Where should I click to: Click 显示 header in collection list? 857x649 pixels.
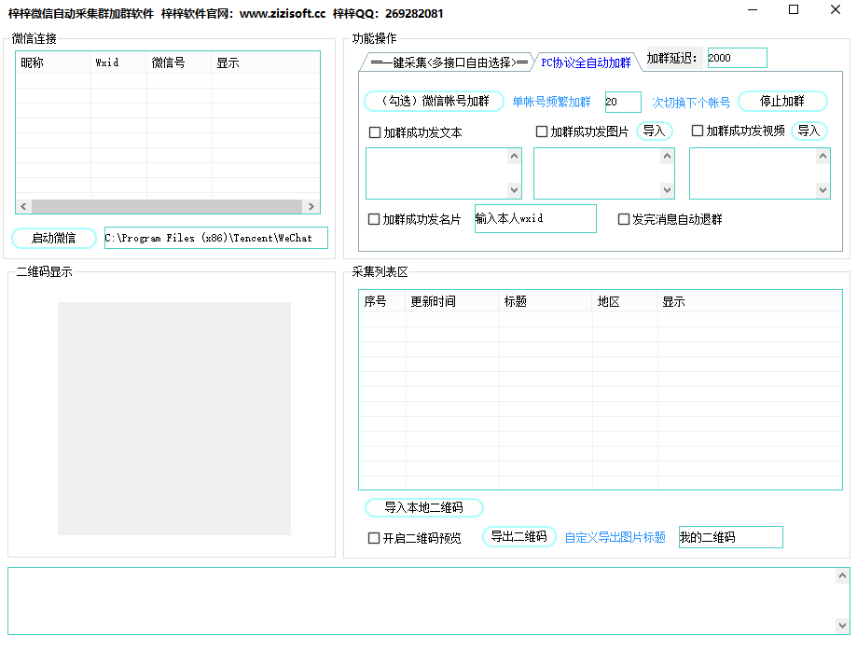click(x=750, y=301)
